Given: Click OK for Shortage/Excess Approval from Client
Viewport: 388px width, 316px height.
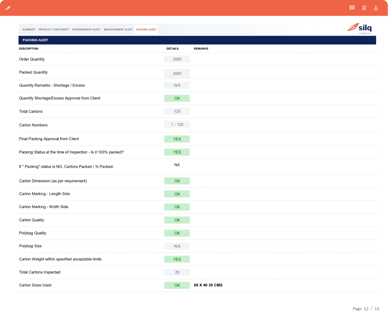Looking at the screenshot, I should click(x=177, y=98).
